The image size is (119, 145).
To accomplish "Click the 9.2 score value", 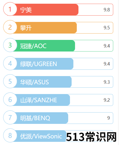I will click(x=107, y=100).
